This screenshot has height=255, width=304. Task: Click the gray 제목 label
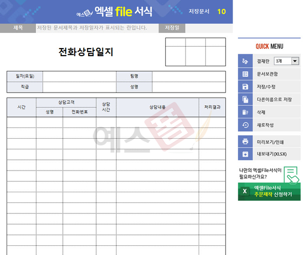point(18,28)
